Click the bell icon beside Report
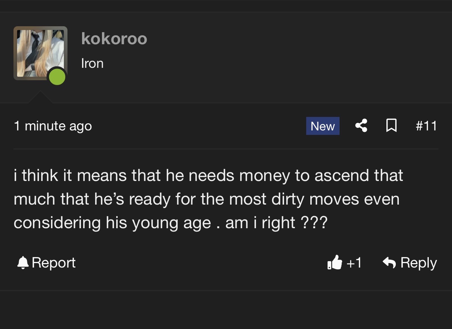452x329 pixels. [x=23, y=263]
